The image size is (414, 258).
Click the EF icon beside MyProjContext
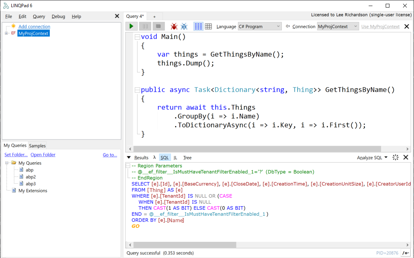[x=13, y=33]
